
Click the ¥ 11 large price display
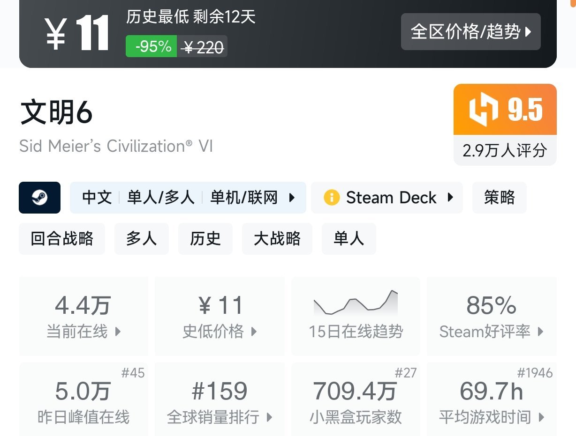point(77,33)
